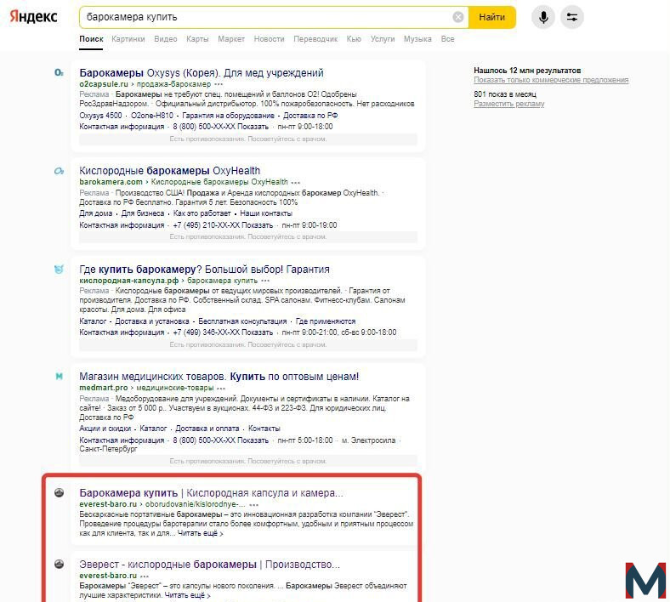Open more options dots for medmart.pro
The width and height of the screenshot is (670, 602).
[x=221, y=389]
